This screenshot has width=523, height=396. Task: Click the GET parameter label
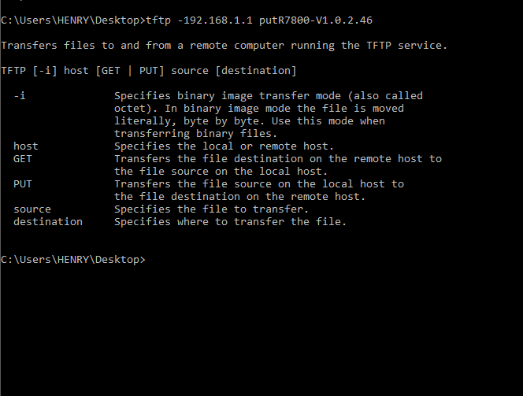(x=22, y=158)
